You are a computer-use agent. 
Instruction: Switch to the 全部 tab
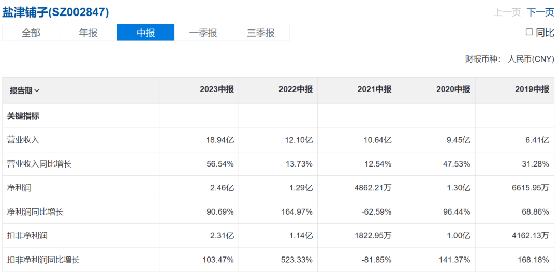click(x=31, y=33)
